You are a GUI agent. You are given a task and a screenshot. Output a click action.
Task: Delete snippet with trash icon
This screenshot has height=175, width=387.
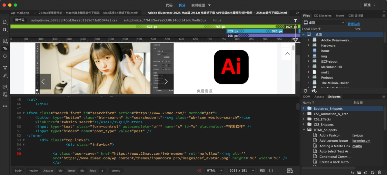point(379,172)
